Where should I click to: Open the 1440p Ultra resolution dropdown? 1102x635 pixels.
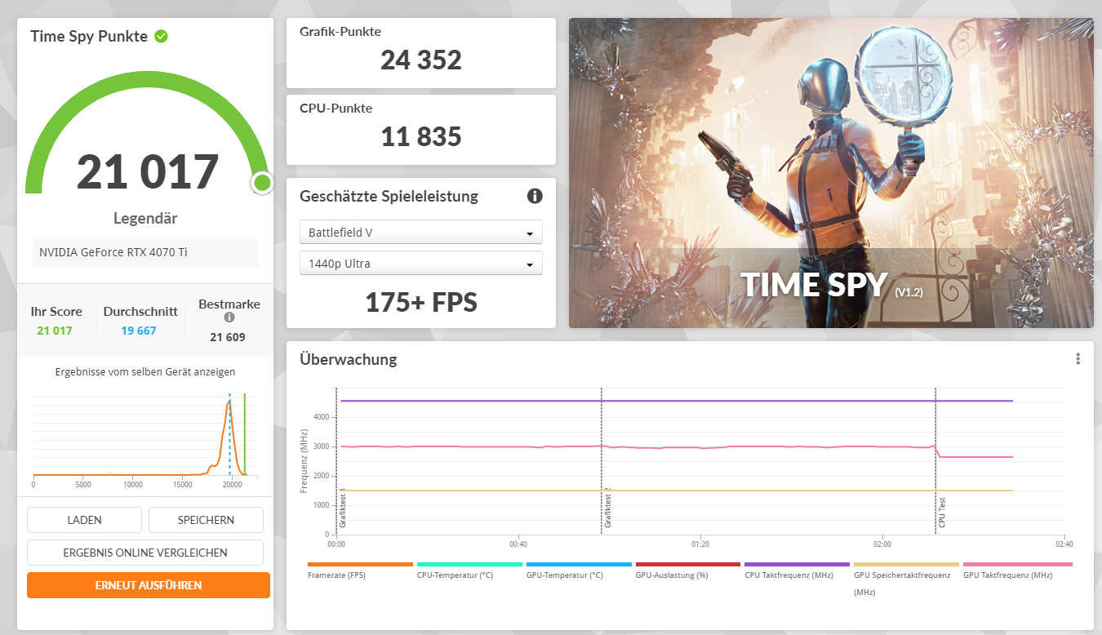421,264
